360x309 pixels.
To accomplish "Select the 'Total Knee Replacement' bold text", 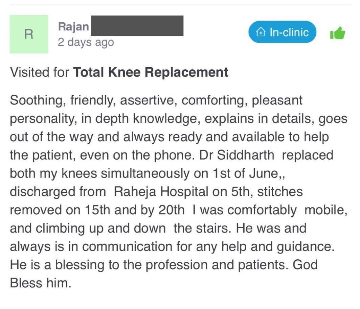I will pos(151,72).
